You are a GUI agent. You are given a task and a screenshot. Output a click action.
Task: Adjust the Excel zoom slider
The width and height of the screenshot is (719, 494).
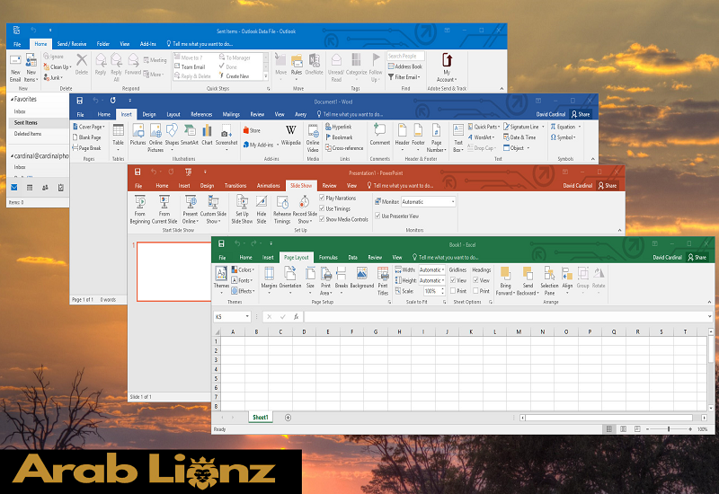669,429
